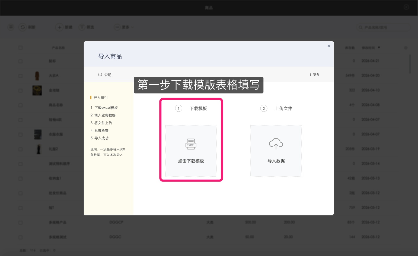Click the info icon beside 说明
The height and width of the screenshot is (256, 418).
pyautogui.click(x=100, y=75)
